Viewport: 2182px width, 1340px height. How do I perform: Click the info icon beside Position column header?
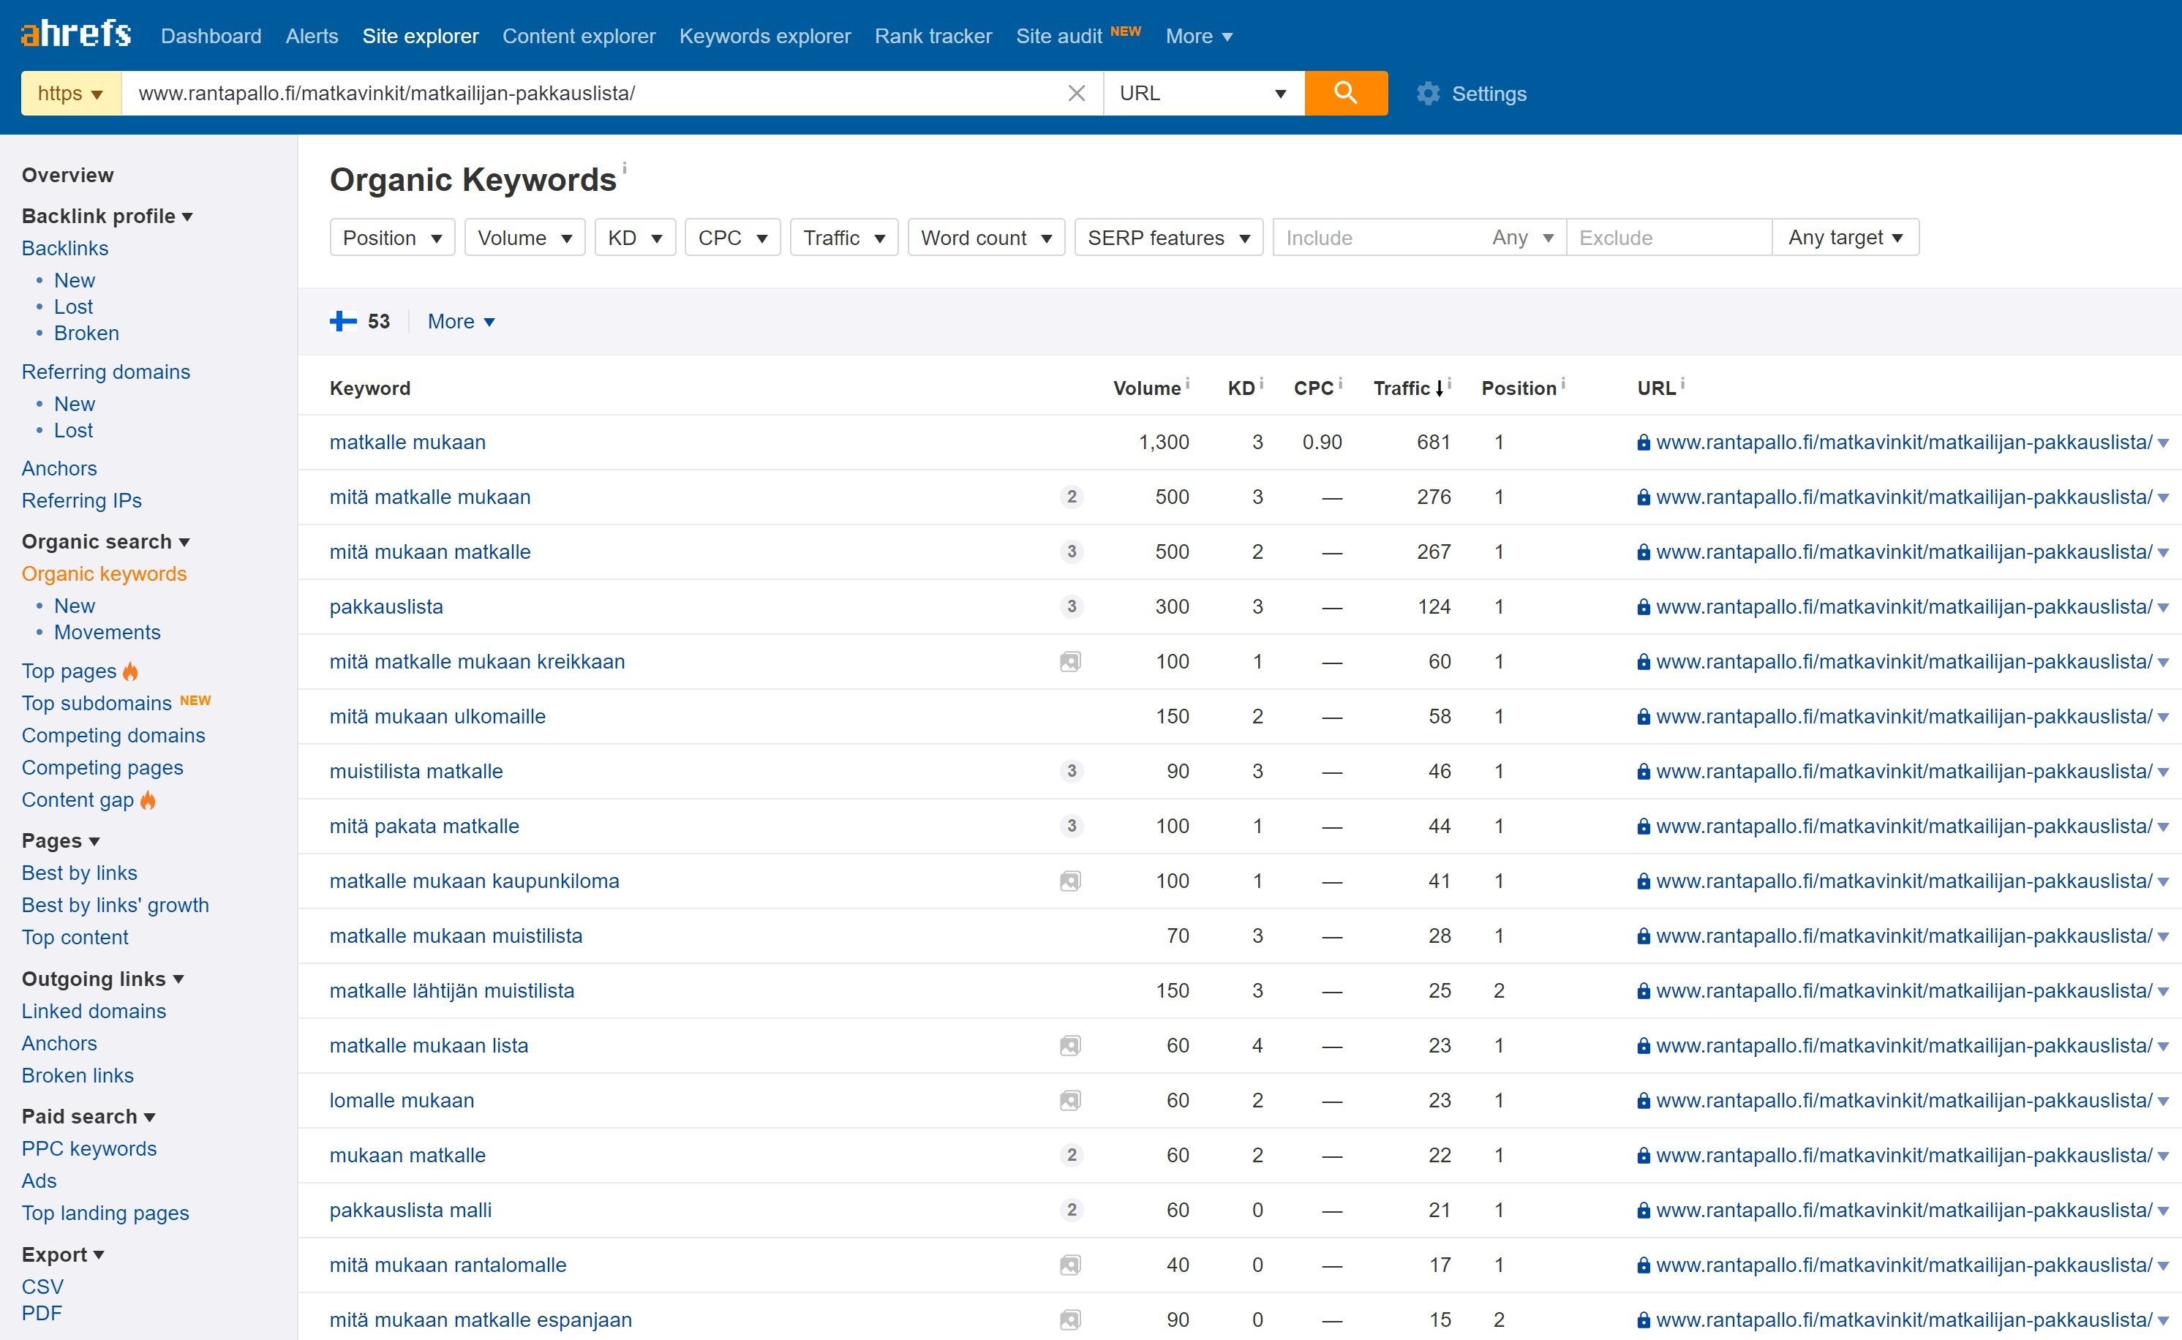[x=1563, y=383]
